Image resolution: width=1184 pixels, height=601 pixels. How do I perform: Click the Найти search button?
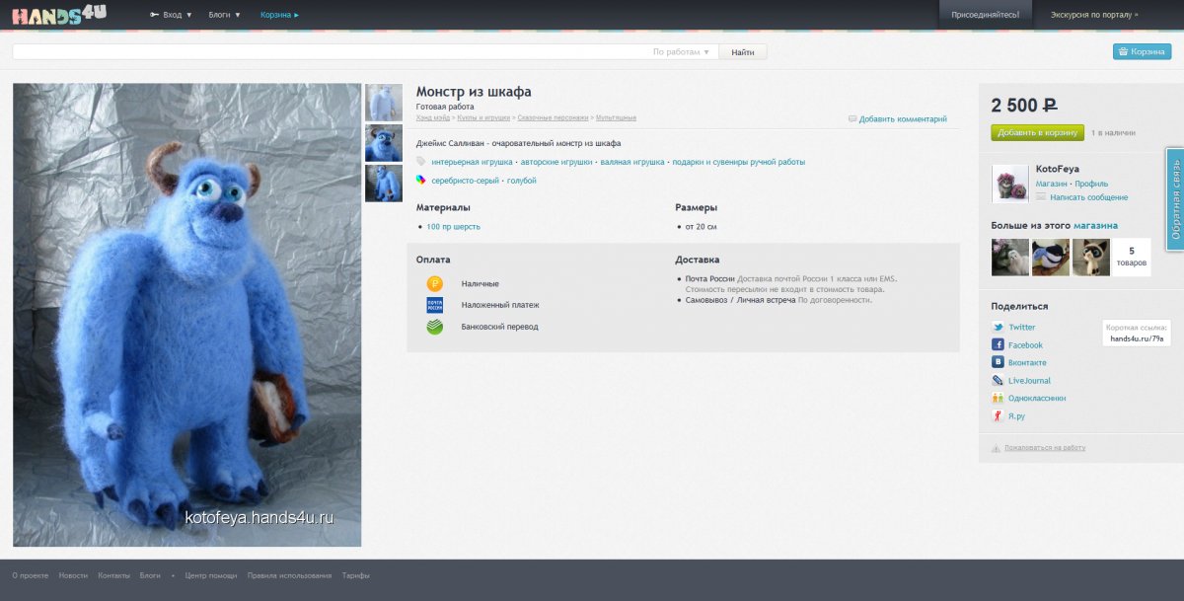click(743, 52)
